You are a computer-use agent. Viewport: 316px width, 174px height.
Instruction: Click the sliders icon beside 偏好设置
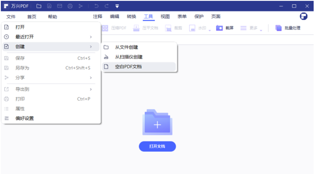[6, 118]
